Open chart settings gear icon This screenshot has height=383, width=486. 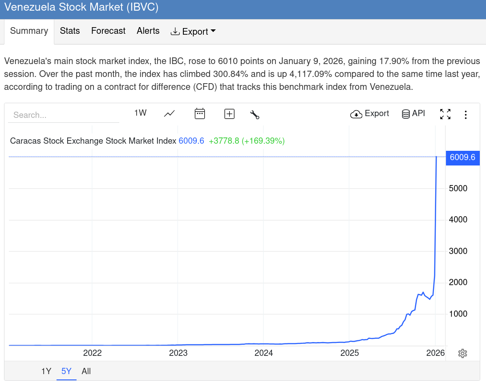[462, 353]
